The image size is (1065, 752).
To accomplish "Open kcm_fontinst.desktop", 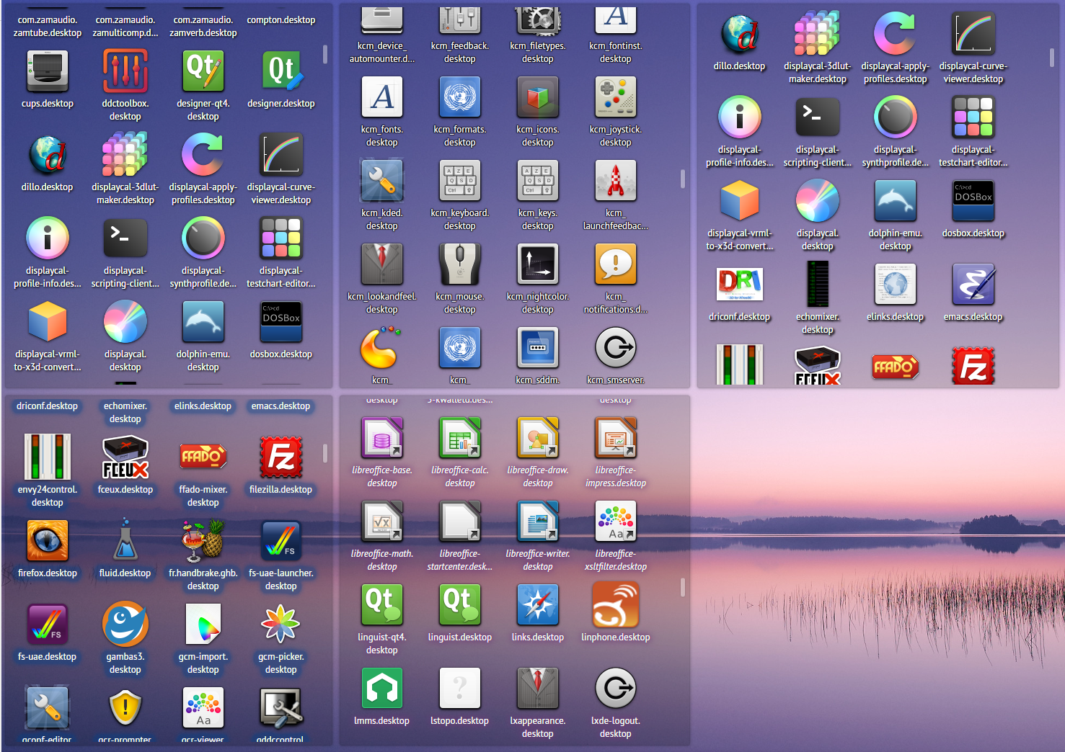I will [616, 22].
